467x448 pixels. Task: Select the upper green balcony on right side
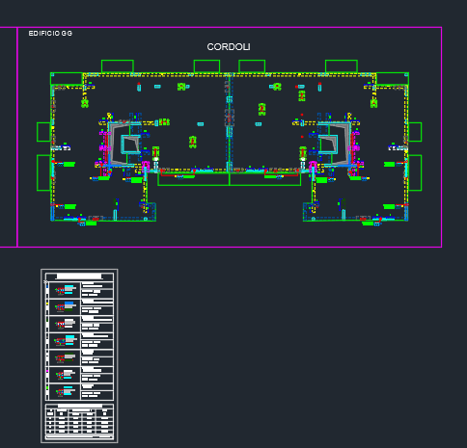click(x=415, y=132)
